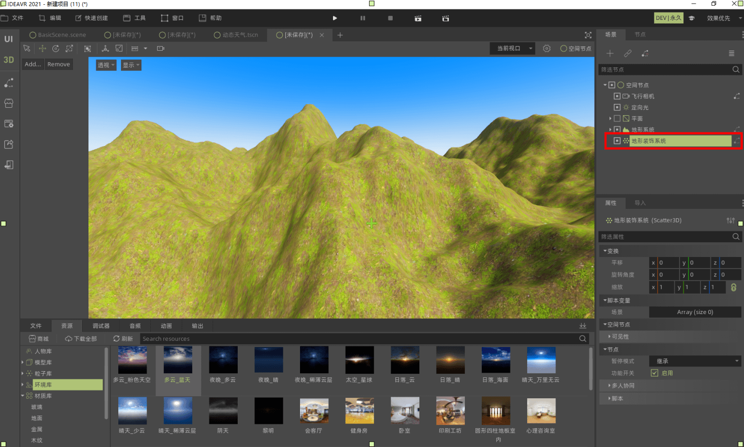Image resolution: width=744 pixels, height=447 pixels.
Task: Toggle visibility box of 飞行相机 node
Action: pos(617,96)
